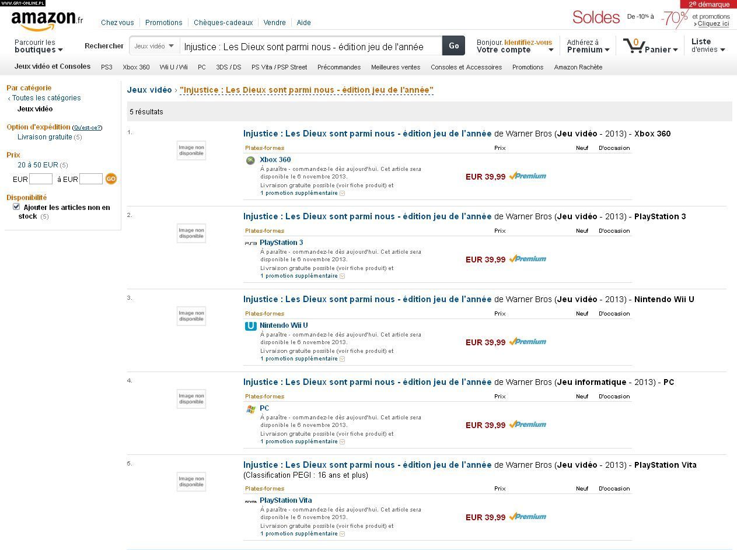Expand the 'Votre compte' dropdown
The height and width of the screenshot is (550, 737).
pyautogui.click(x=515, y=50)
